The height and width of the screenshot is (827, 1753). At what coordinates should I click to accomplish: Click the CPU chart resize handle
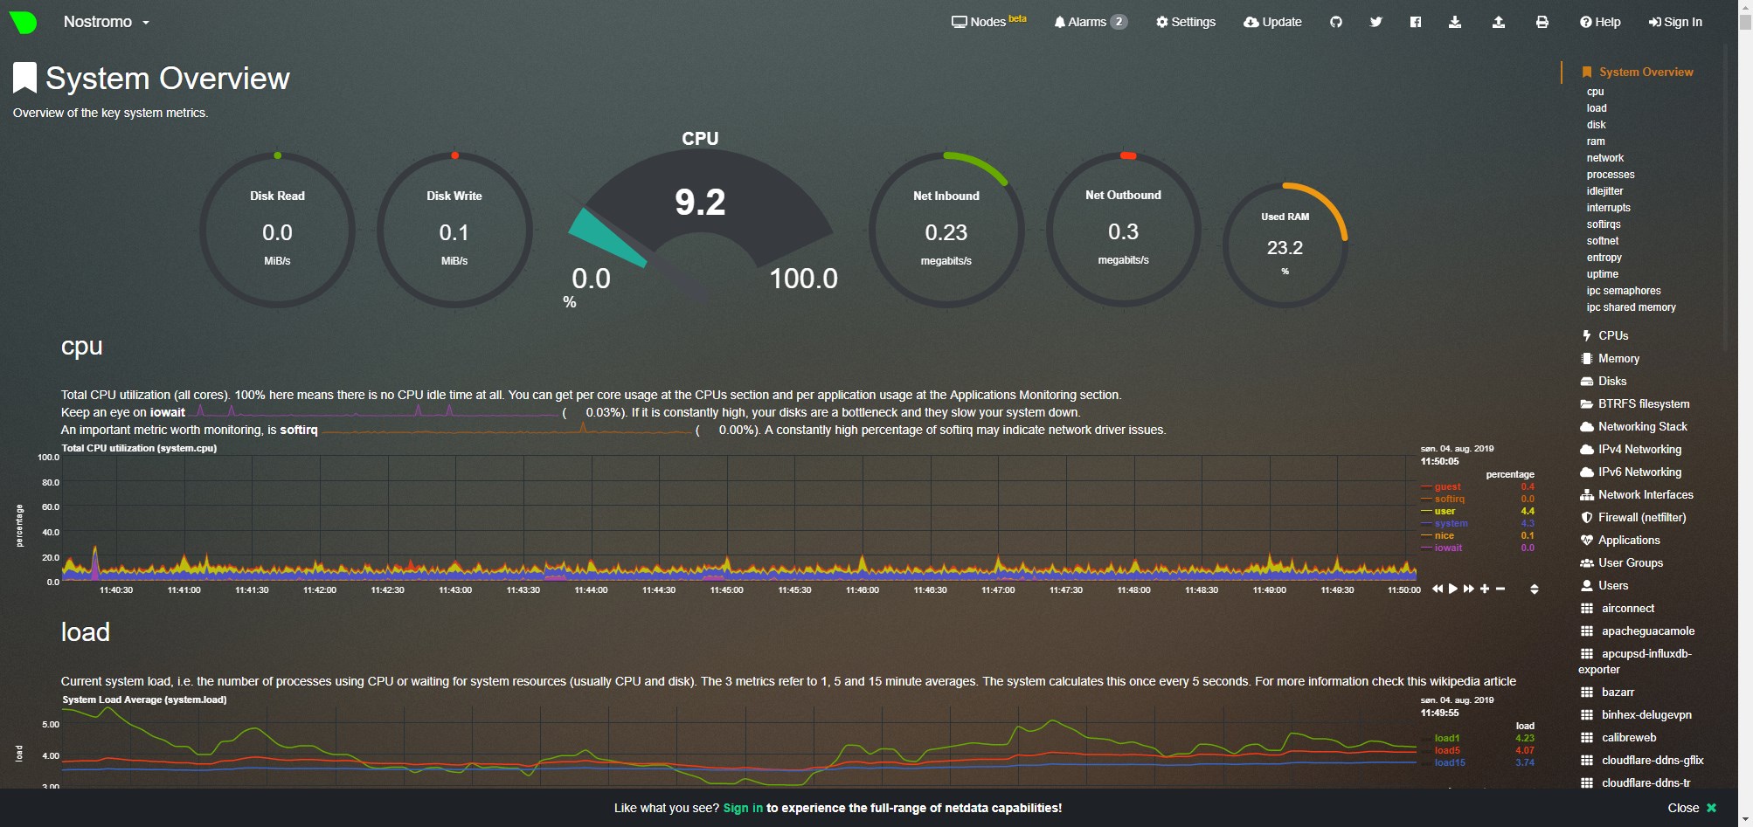click(1534, 589)
